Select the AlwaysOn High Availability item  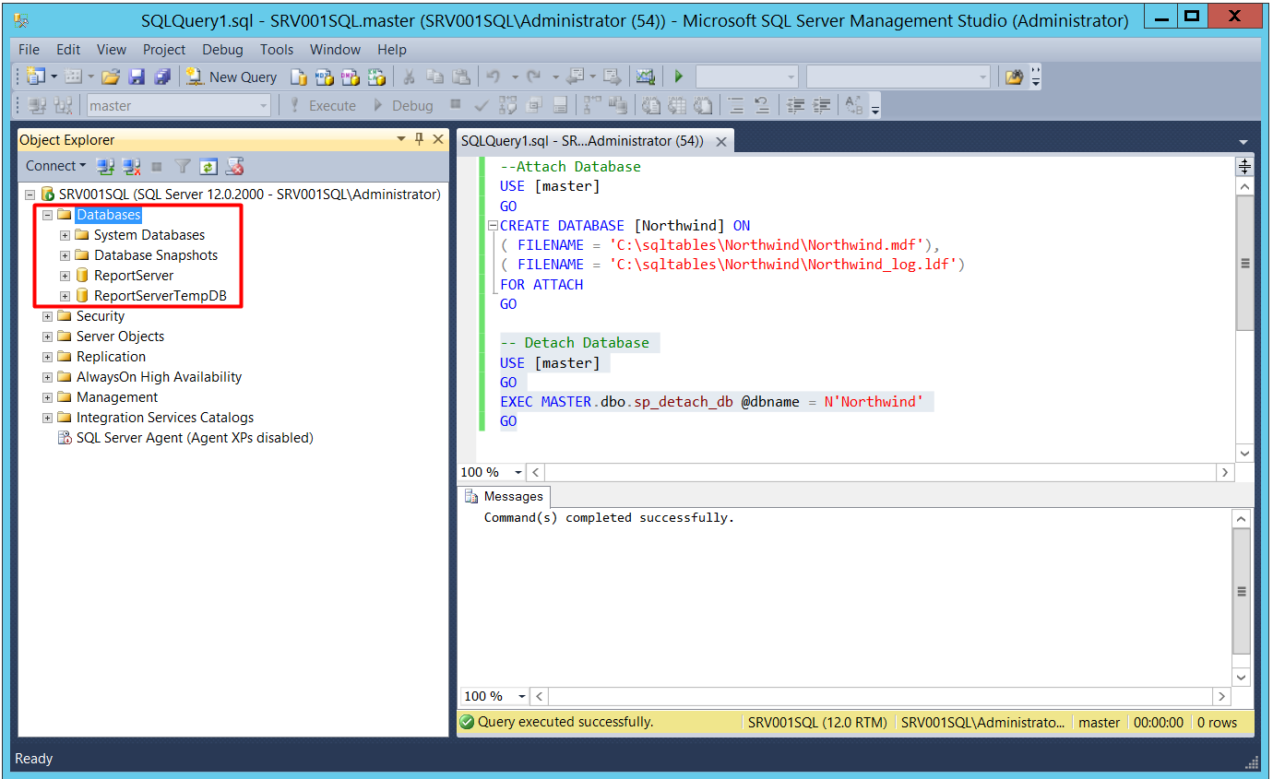click(159, 377)
